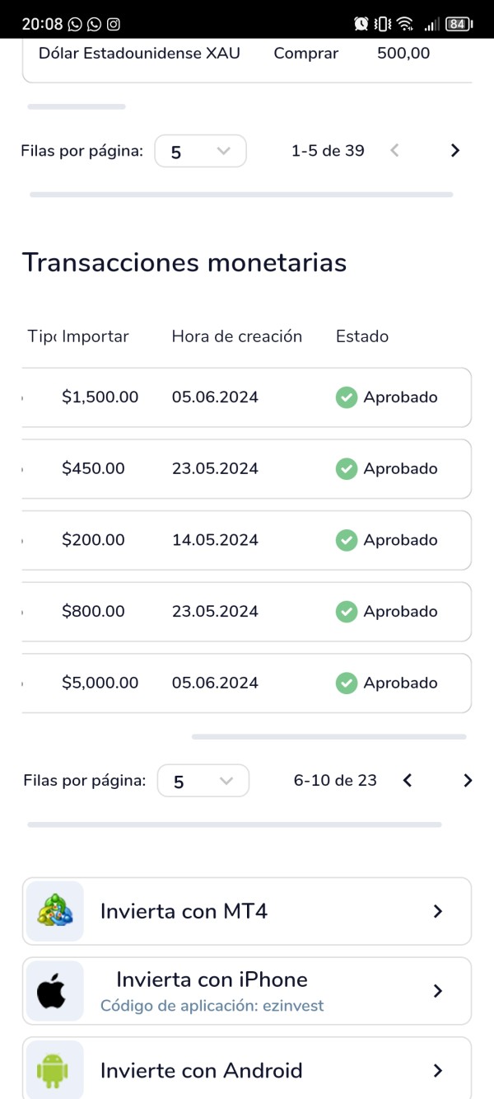The width and height of the screenshot is (494, 1099).
Task: Tap the MetaTrader 4 app icon
Action: click(55, 911)
